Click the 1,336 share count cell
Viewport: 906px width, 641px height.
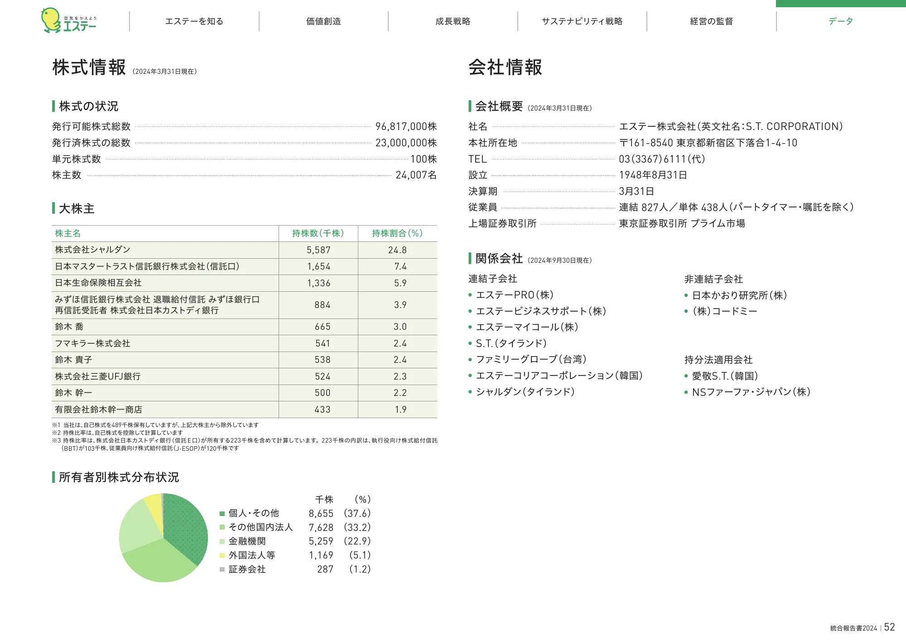(318, 283)
